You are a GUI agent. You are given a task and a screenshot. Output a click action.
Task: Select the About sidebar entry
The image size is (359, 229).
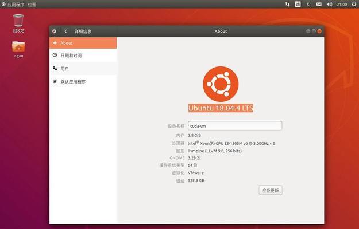[83, 43]
